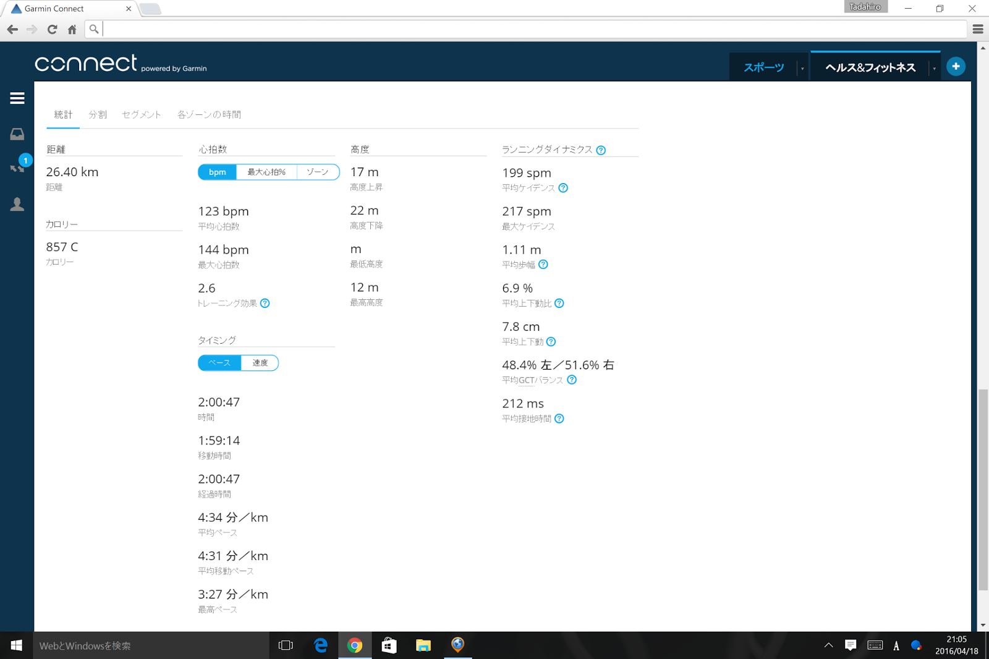Switch heart rate to ゾーン view
This screenshot has height=659, width=989.
point(318,172)
